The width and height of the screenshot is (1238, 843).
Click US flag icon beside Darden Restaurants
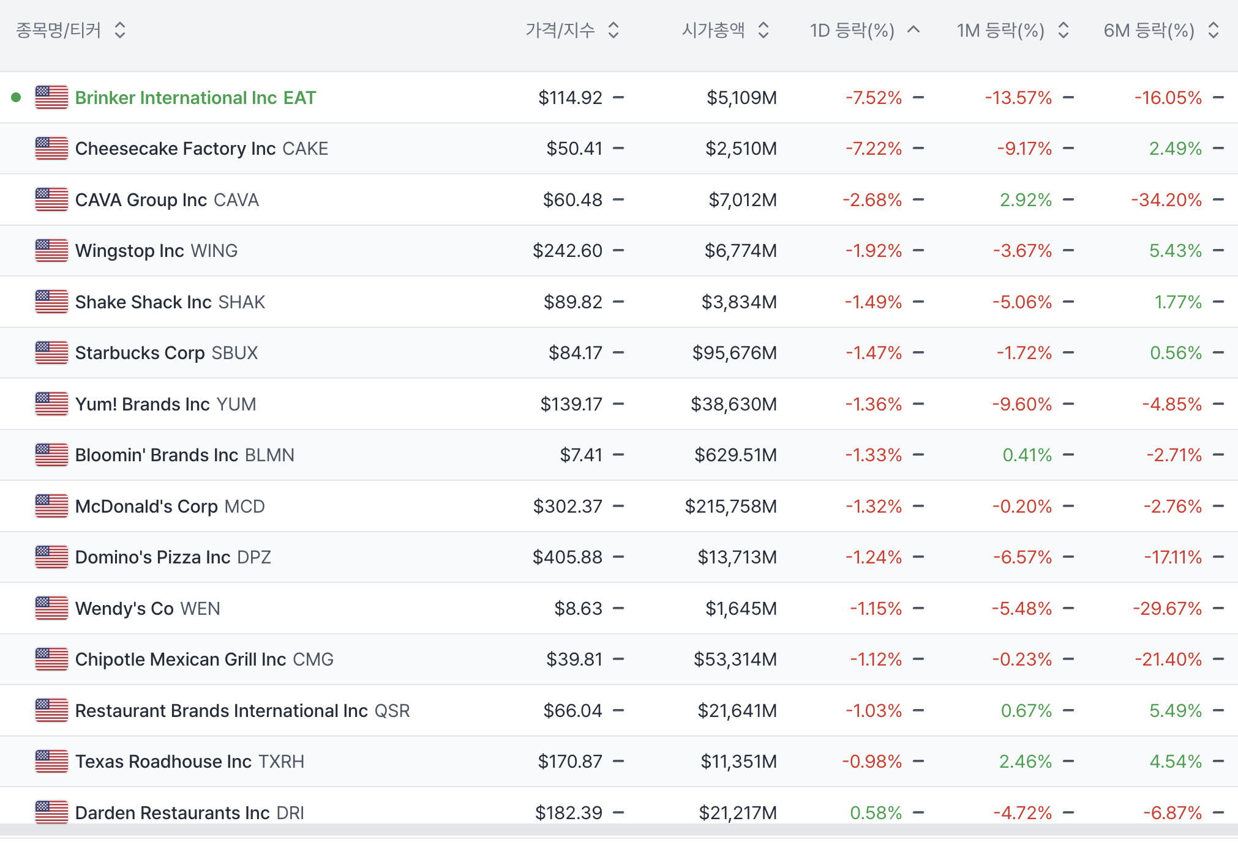tap(51, 812)
